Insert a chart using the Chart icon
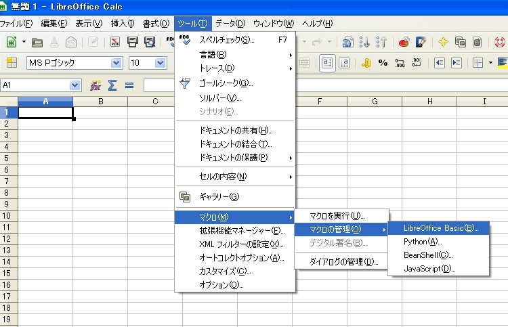 [404, 42]
